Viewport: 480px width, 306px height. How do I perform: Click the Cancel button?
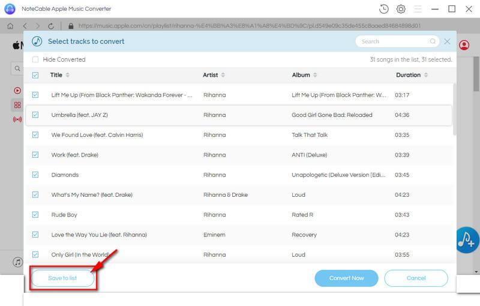pos(416,278)
